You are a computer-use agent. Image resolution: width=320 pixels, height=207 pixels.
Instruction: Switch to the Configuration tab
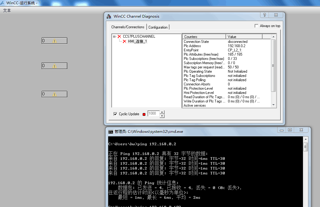(x=158, y=27)
